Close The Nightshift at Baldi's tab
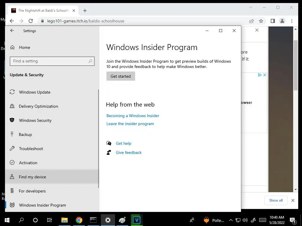302x226 pixels. (73, 11)
